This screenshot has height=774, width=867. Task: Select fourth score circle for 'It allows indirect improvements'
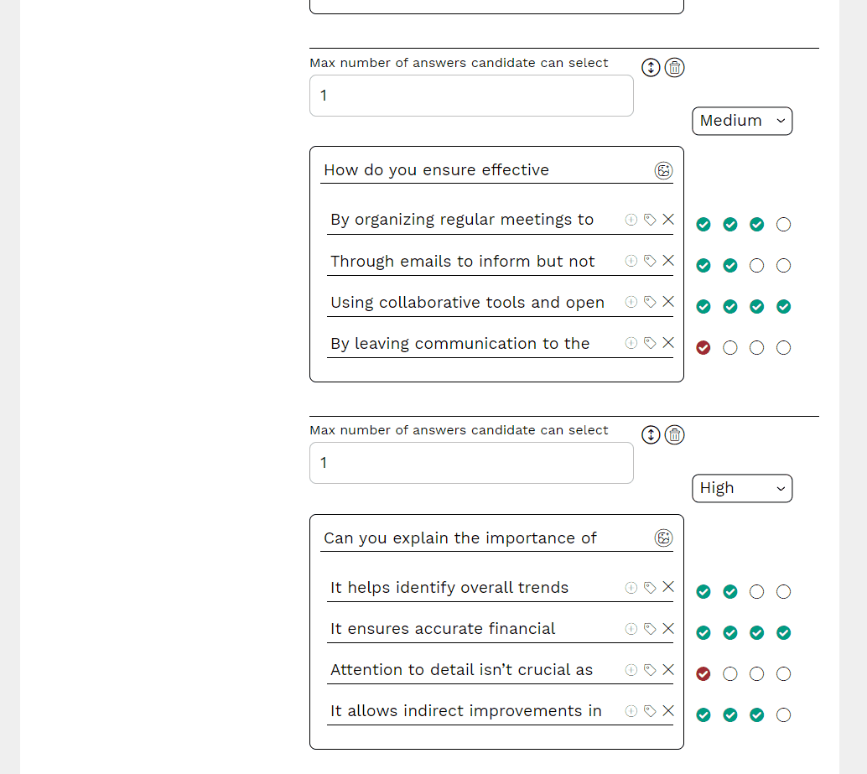click(783, 714)
